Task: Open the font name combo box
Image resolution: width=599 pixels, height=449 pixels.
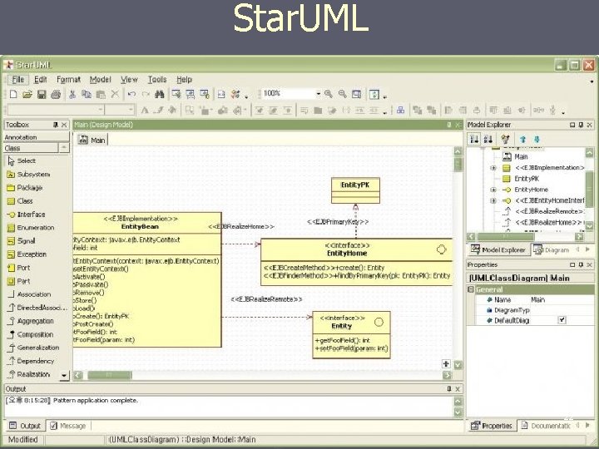Action: [56, 110]
